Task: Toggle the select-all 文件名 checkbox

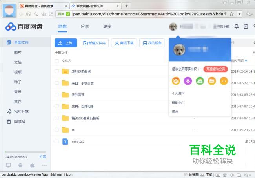Action: coord(57,61)
